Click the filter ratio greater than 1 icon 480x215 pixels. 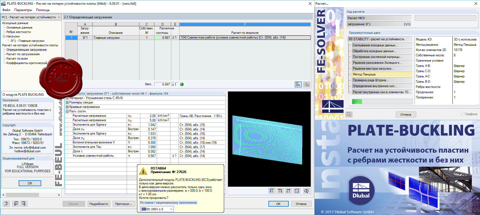tap(307, 84)
